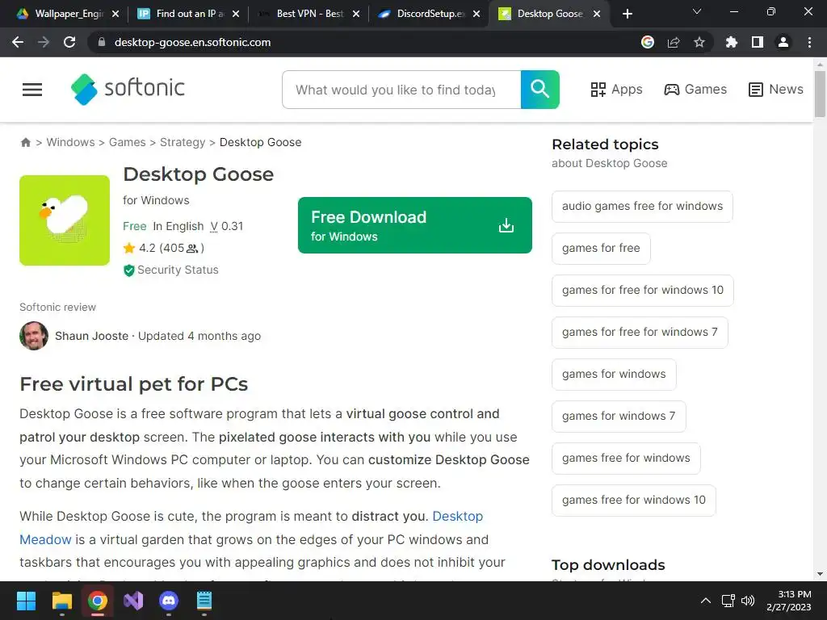The image size is (827, 620).
Task: Click Shaun Jooste author name
Action: point(92,336)
